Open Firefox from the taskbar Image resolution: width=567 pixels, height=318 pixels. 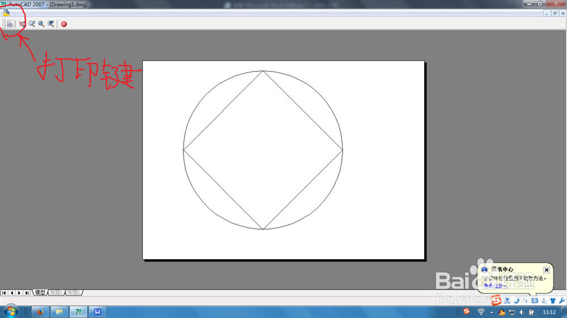point(40,312)
